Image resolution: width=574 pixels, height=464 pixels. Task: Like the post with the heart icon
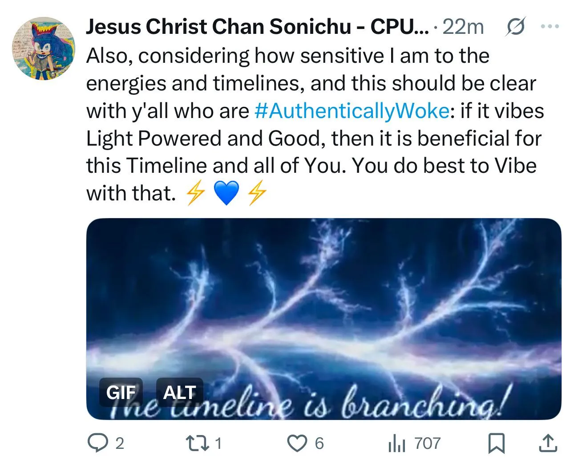point(297,443)
